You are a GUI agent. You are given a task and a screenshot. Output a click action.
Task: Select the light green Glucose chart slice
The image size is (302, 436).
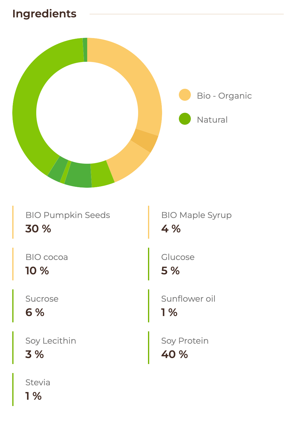coord(102,174)
